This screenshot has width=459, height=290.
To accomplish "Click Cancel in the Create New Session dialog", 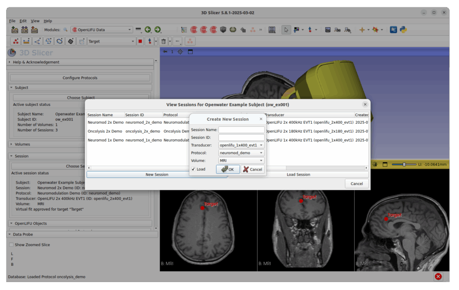I will 253,169.
